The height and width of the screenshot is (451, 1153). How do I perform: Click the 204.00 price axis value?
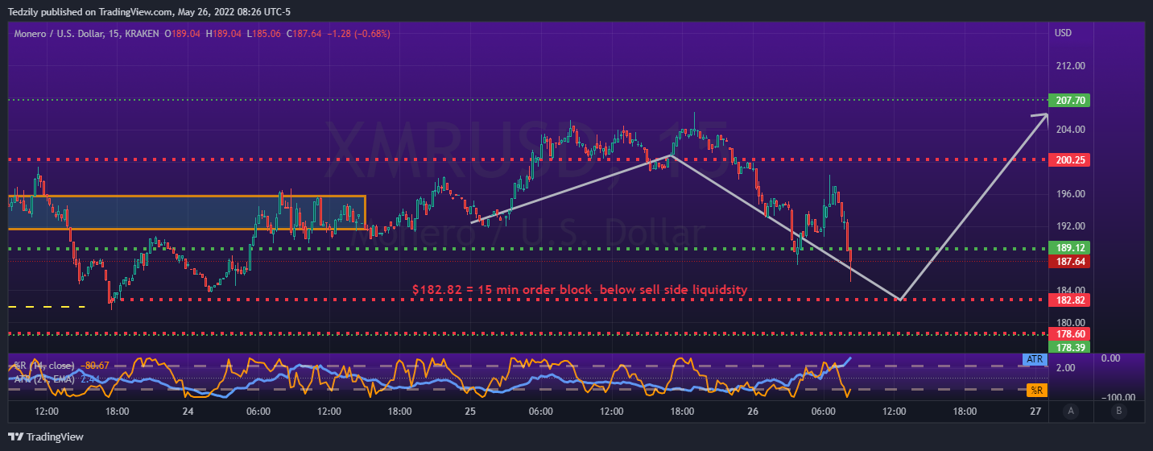tap(1070, 130)
